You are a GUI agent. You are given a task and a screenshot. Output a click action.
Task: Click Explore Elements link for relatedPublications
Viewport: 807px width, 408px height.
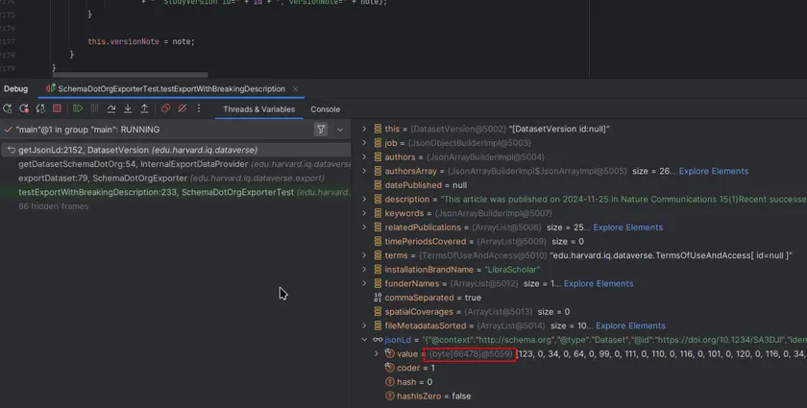[x=627, y=228]
